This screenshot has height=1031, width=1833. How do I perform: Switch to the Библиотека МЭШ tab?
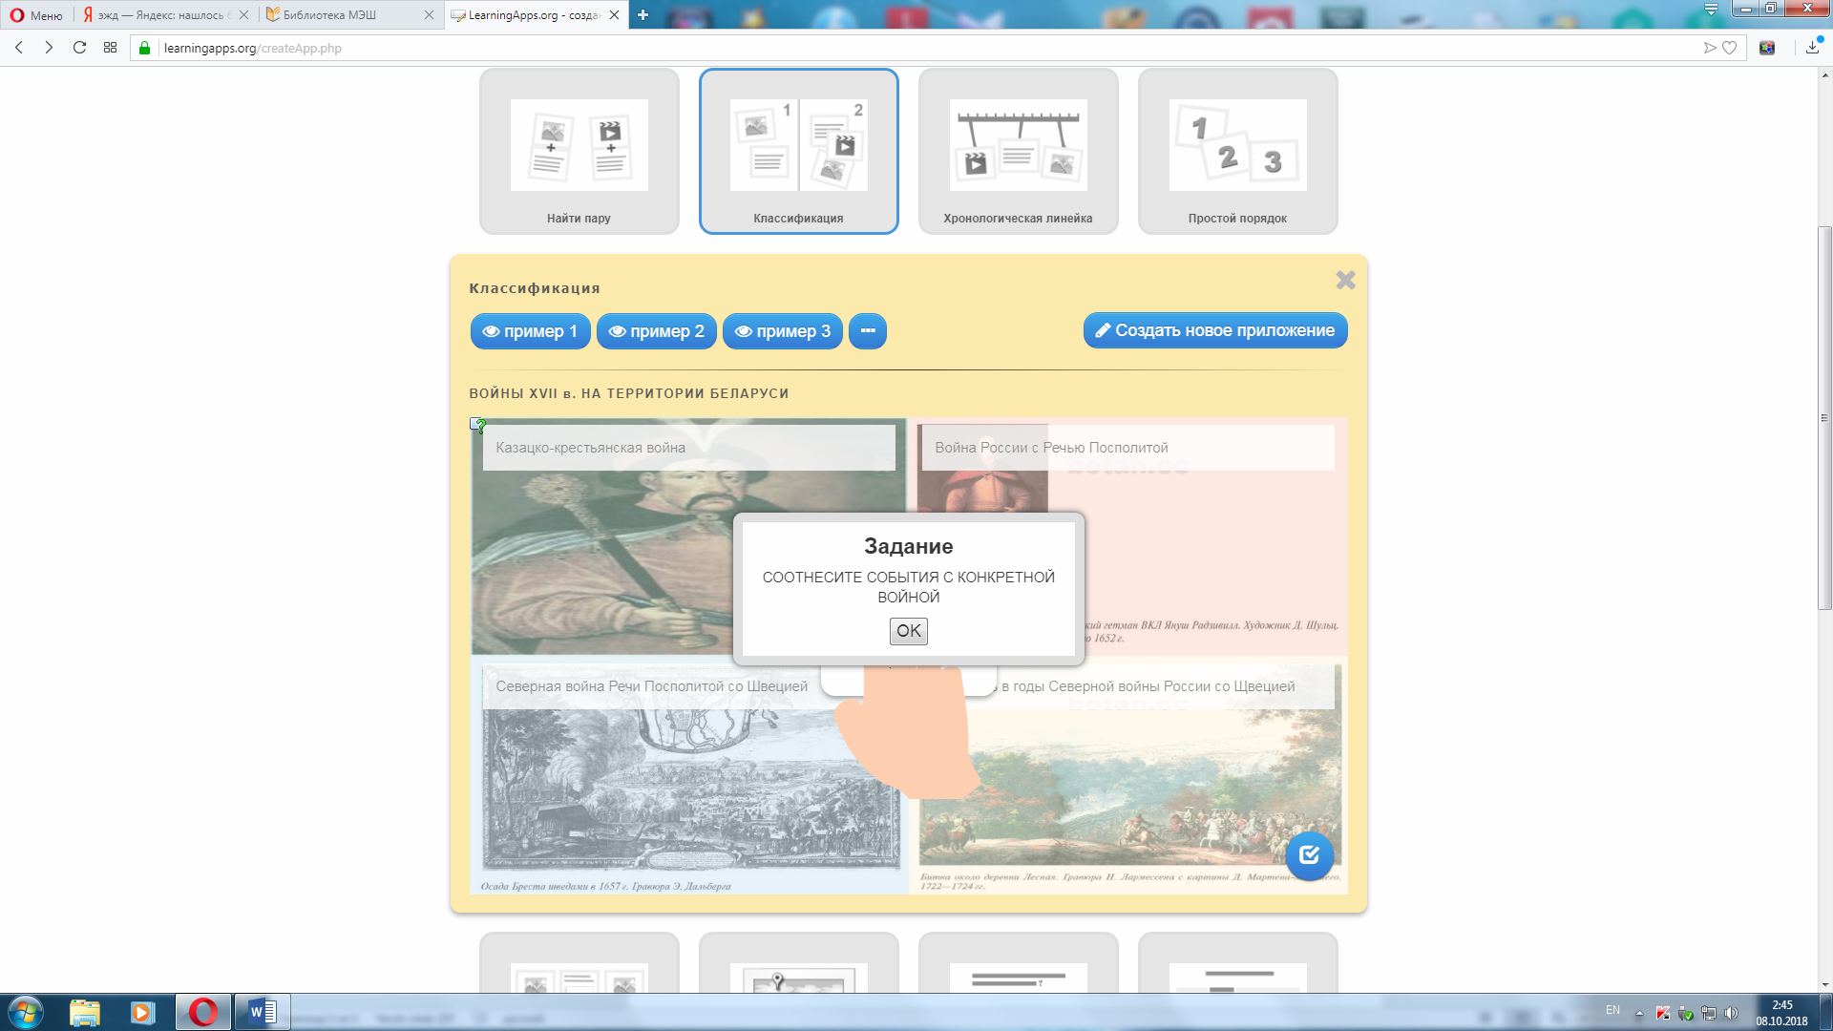(x=349, y=14)
